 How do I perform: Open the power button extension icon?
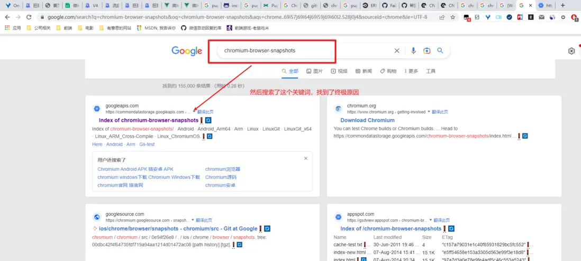click(x=563, y=17)
